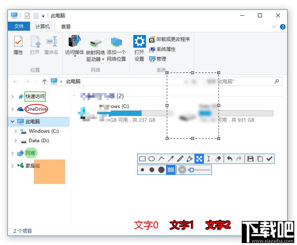Viewport: 297px width, 245px height.
Task: Click the blur strength slider track
Action: pyautogui.click(x=199, y=170)
